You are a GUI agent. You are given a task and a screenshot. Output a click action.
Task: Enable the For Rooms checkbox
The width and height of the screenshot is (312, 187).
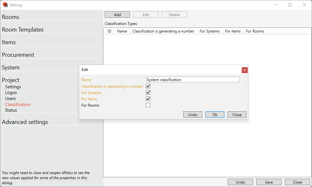click(148, 105)
